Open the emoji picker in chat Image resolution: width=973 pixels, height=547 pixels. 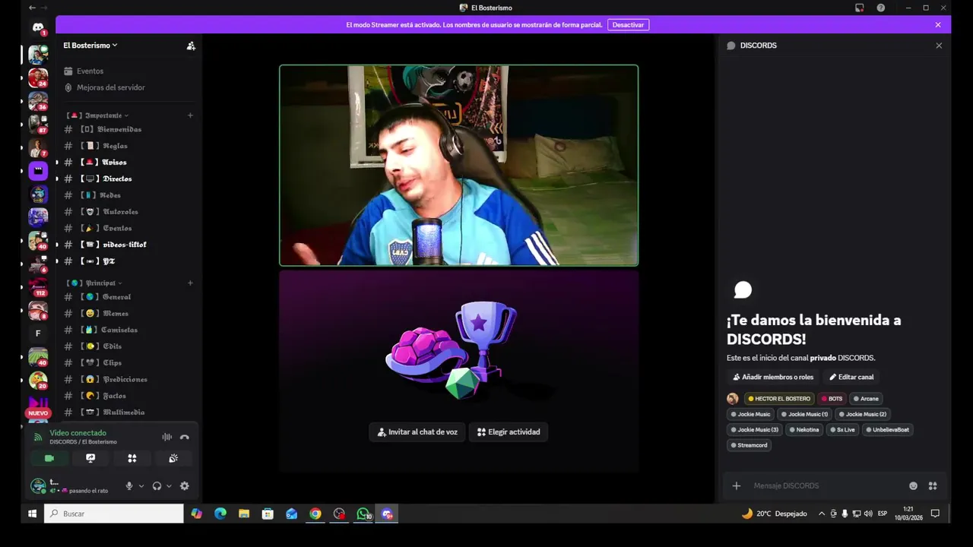pyautogui.click(x=913, y=486)
